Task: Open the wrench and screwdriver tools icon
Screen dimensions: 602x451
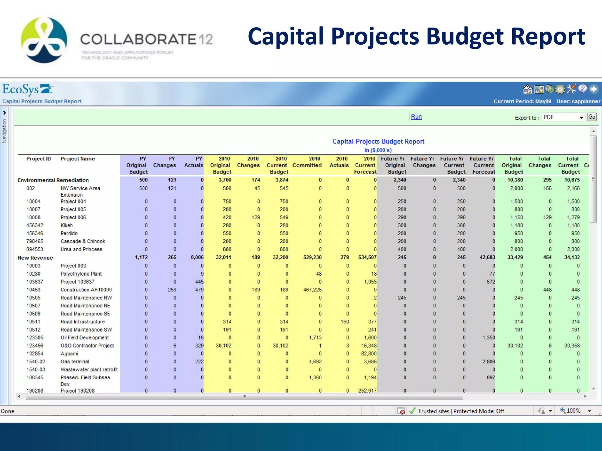Action: pos(571,89)
